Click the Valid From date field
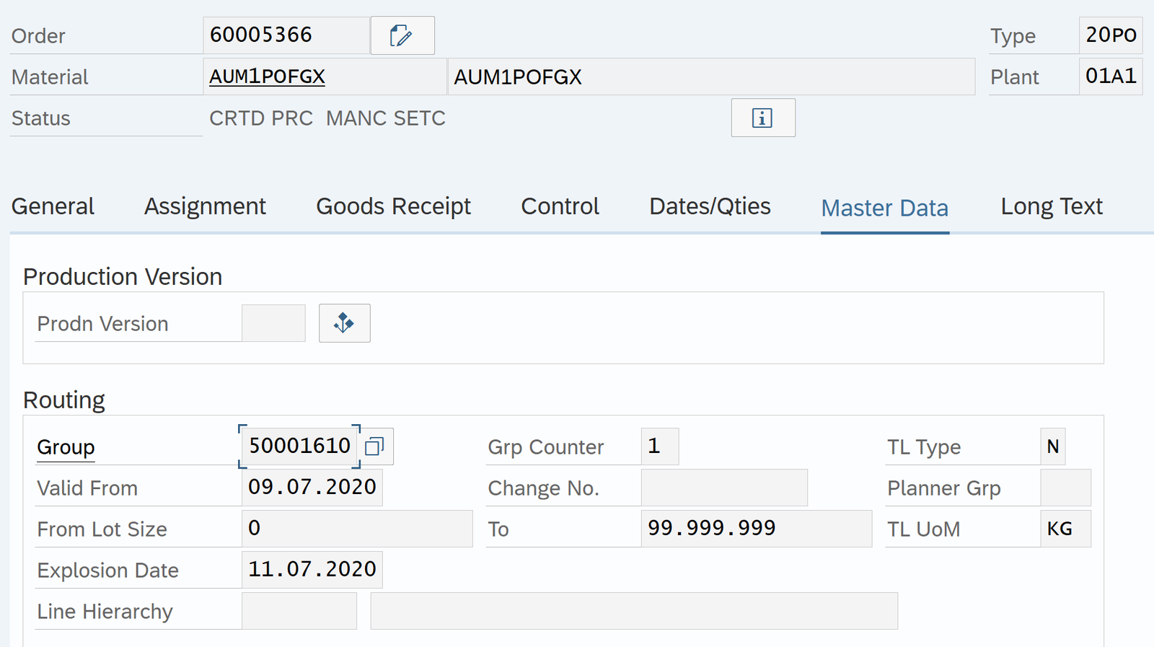The width and height of the screenshot is (1154, 647). (x=312, y=488)
